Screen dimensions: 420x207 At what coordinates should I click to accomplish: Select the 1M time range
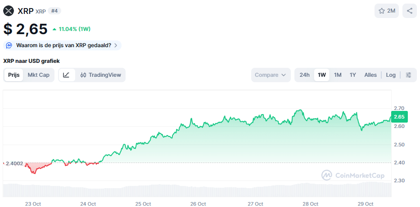coord(338,75)
